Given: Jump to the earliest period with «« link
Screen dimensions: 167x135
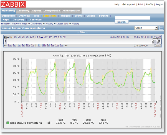Looking at the screenshot, I should pos(5,45).
